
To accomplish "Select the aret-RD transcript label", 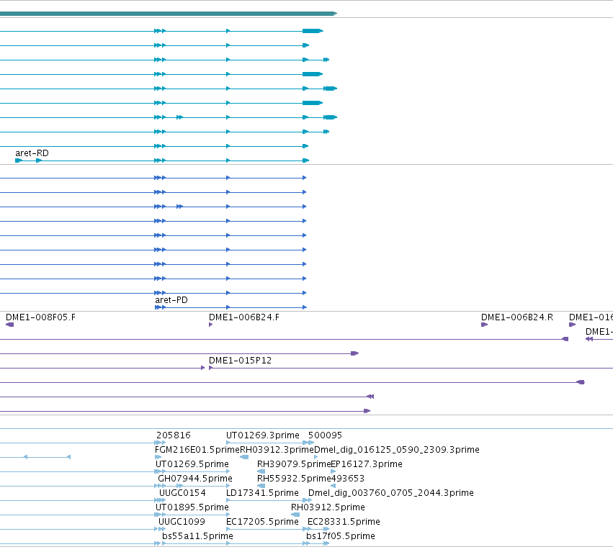I will click(x=32, y=153).
